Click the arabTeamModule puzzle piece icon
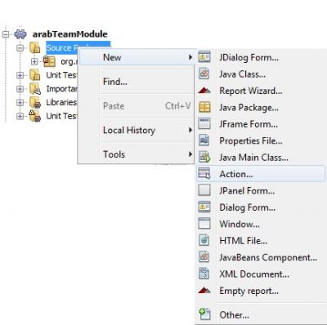This screenshot has height=325, width=327. click(x=20, y=34)
